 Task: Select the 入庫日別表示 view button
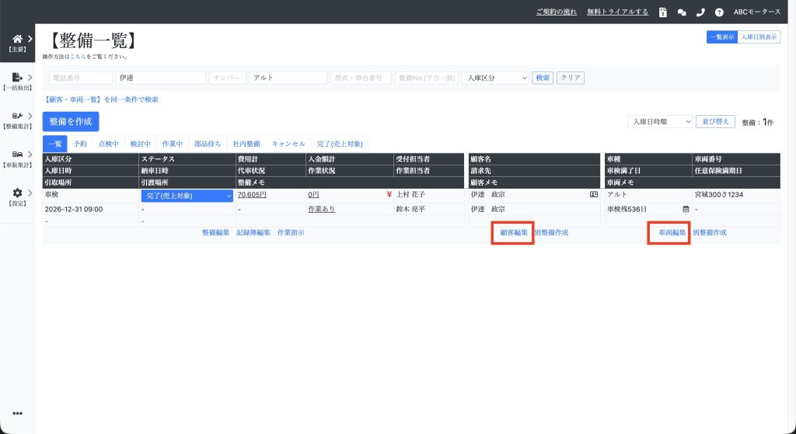[759, 37]
